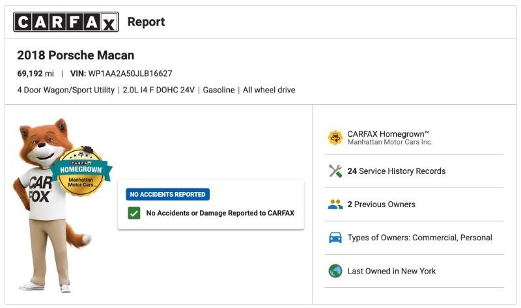The height and width of the screenshot is (308, 521).
Task: Select 2 Previous Owners row
Action: click(x=414, y=204)
